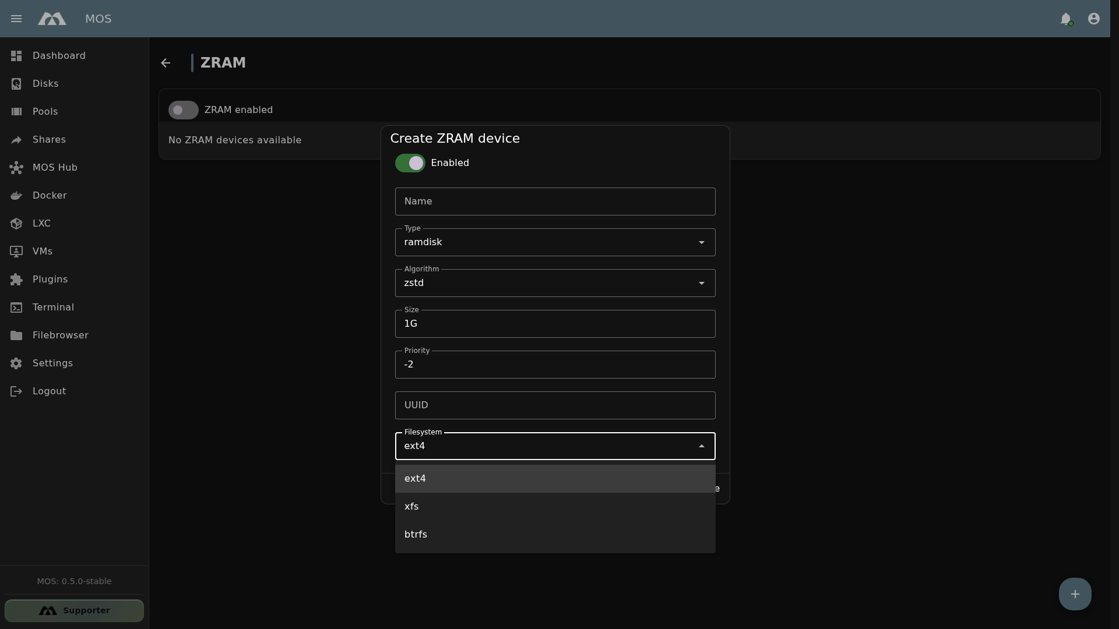
Task: Click the Create ZRAM device title
Action: [x=455, y=139]
